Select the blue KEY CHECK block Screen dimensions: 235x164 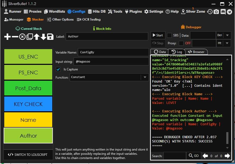28,104
